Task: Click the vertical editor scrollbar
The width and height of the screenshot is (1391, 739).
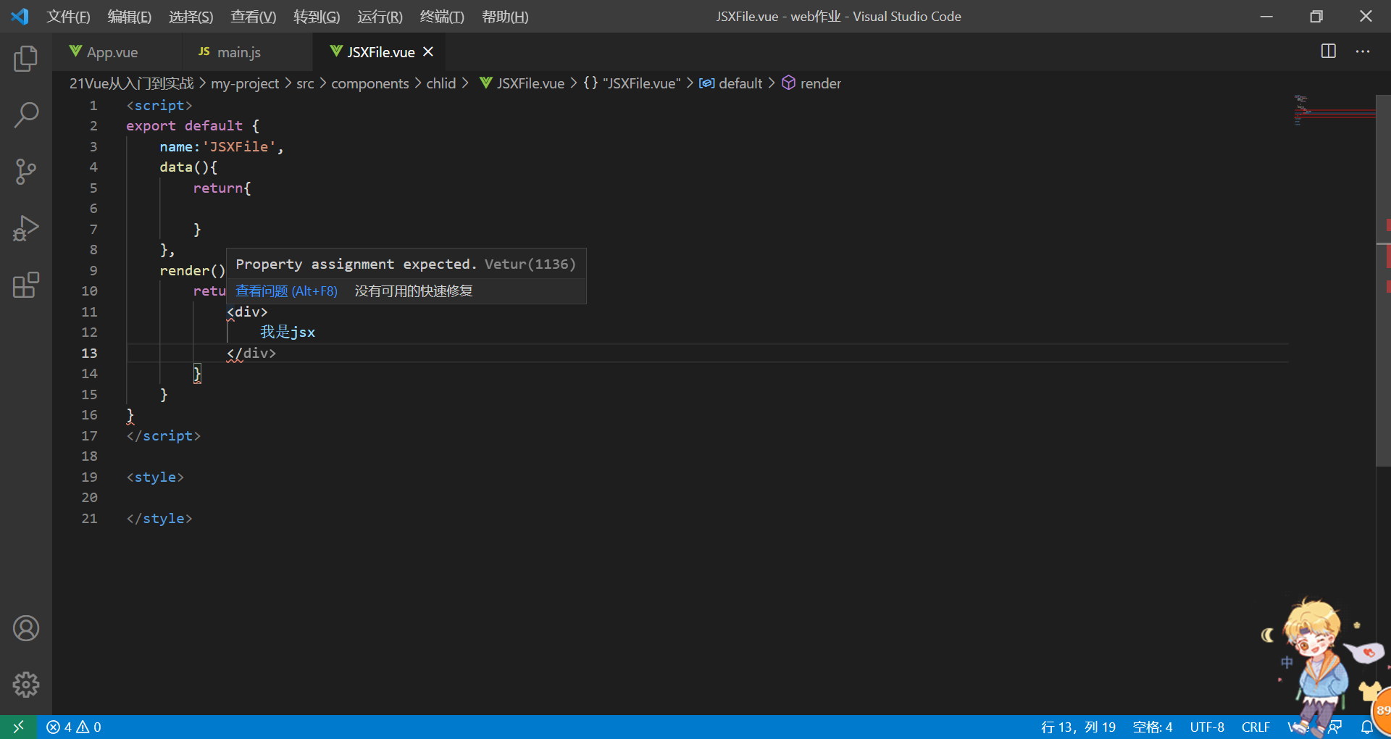Action: pyautogui.click(x=1383, y=281)
